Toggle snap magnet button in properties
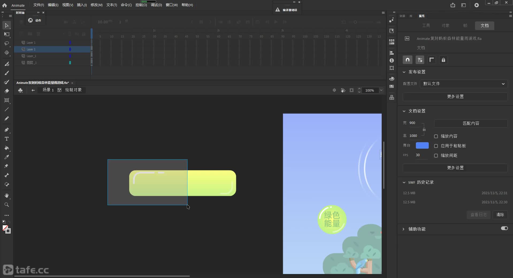Image resolution: width=513 pixels, height=278 pixels. [x=408, y=60]
